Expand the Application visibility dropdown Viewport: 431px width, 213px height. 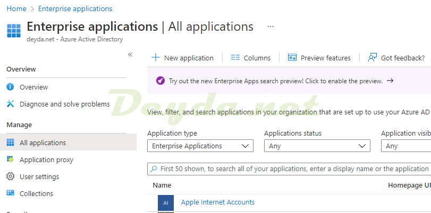(406, 146)
